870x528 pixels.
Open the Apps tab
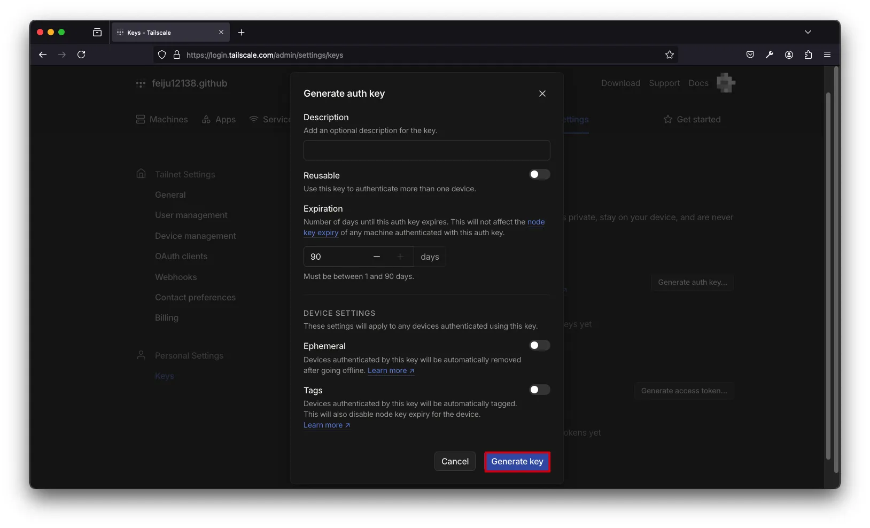coord(219,120)
